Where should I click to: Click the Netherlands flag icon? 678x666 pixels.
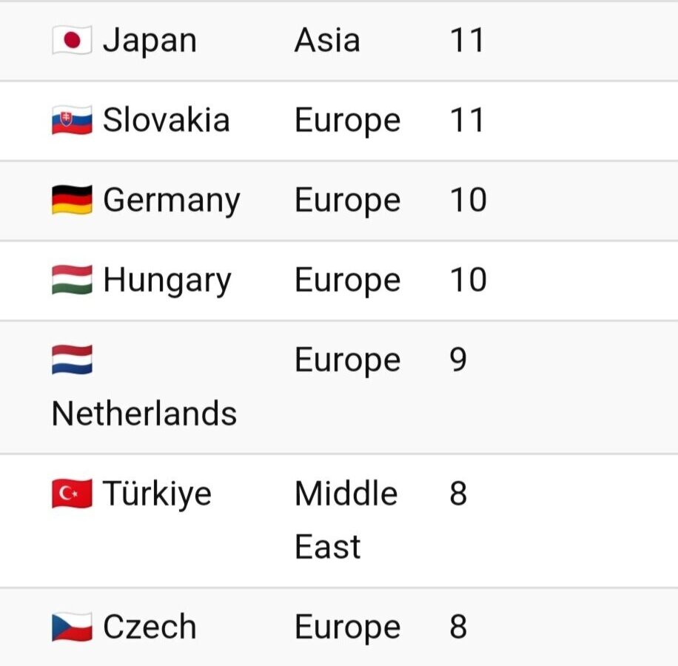click(x=72, y=360)
